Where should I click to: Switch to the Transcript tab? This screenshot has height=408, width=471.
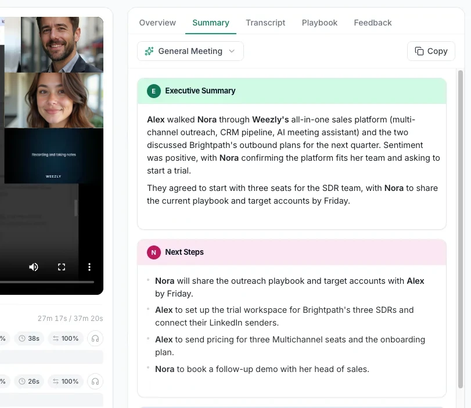pyautogui.click(x=265, y=23)
